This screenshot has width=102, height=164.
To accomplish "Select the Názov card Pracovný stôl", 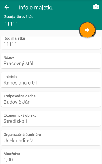I will [51, 61].
